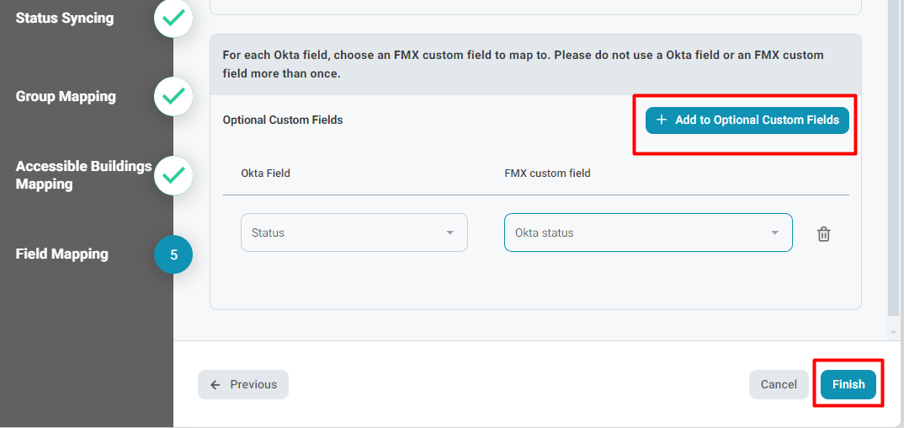Click the Group Mapping green checkmark circle
The image size is (904, 428).
[x=173, y=96]
